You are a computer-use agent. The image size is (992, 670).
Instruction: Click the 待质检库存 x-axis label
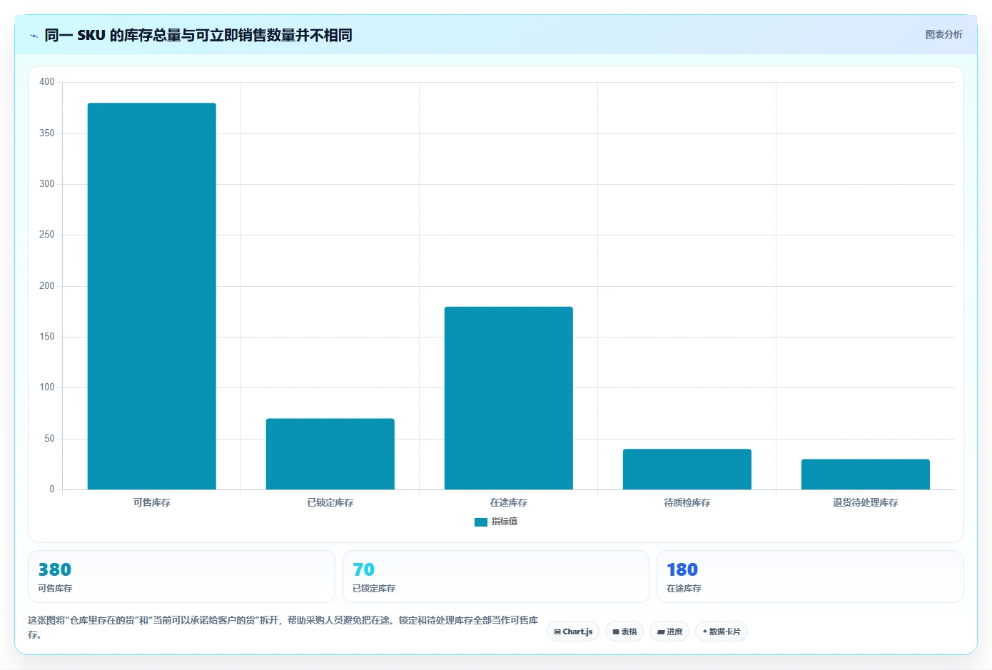(687, 502)
